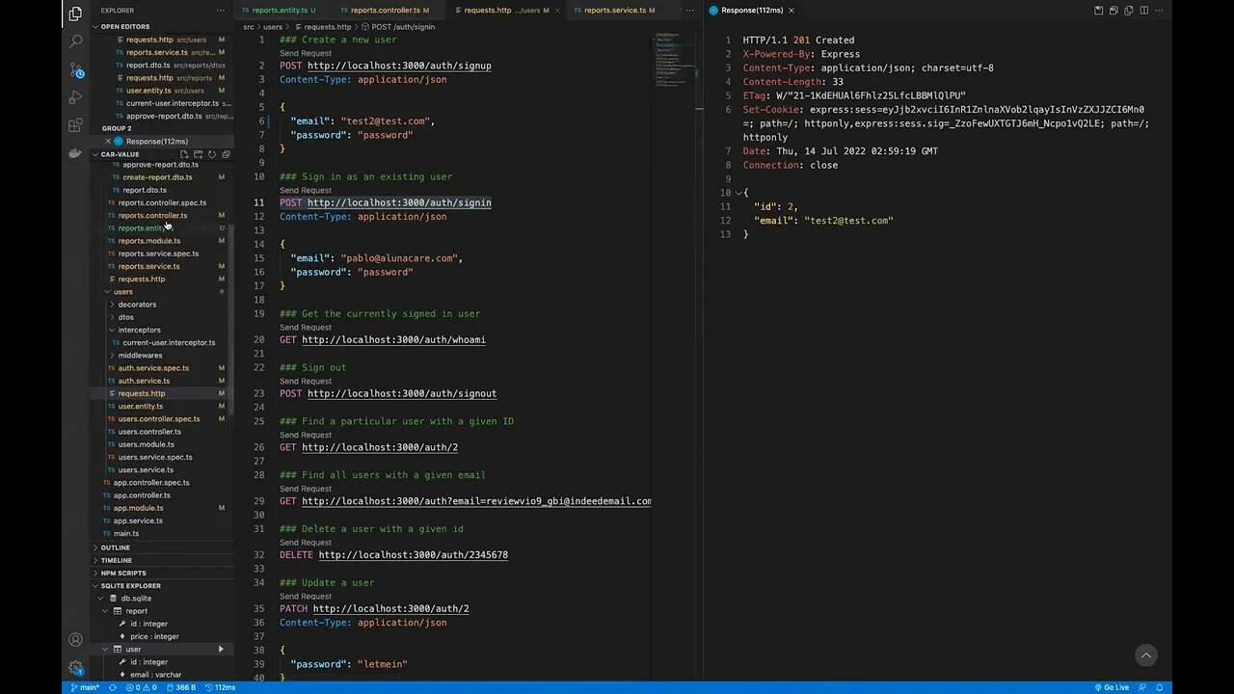Viewport: 1234px width, 694px height.
Task: Open errors and warnings count in status bar
Action: tap(141, 687)
